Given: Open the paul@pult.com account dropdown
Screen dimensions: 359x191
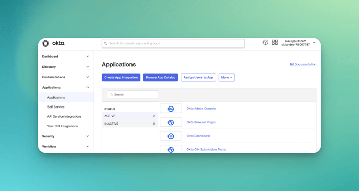Looking at the screenshot, I should pos(298,43).
